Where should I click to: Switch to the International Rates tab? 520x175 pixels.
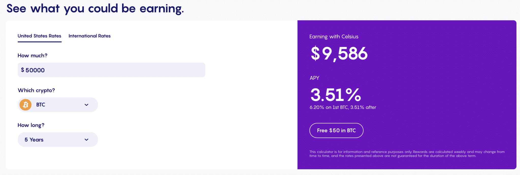pyautogui.click(x=89, y=36)
